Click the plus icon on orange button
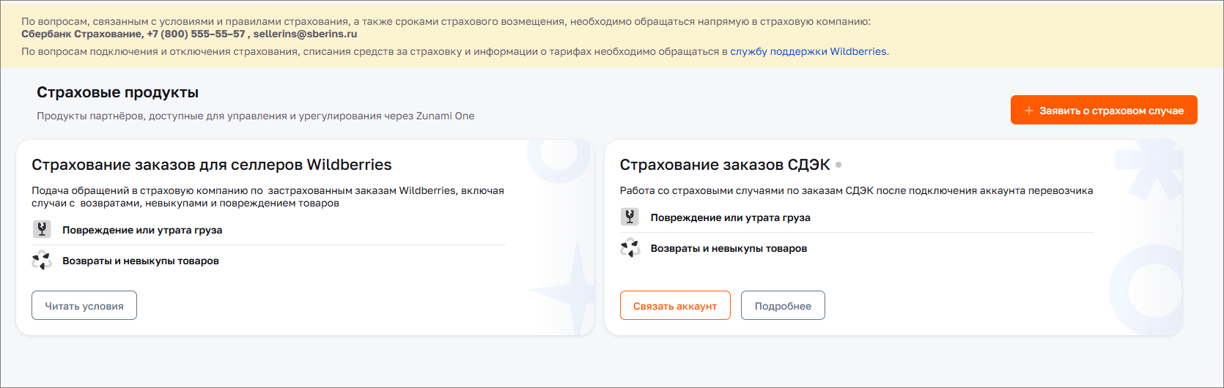Image resolution: width=1224 pixels, height=388 pixels. pos(1029,111)
